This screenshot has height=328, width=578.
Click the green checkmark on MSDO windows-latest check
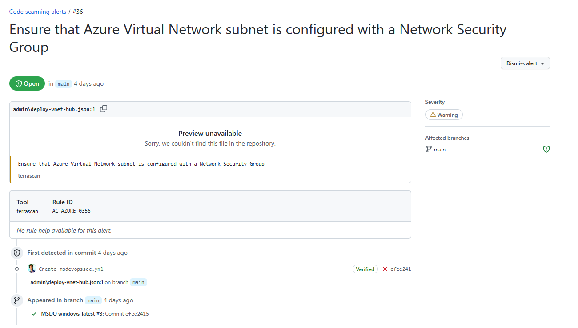pyautogui.click(x=34, y=313)
